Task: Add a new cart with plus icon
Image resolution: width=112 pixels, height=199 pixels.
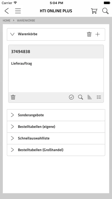Action: tap(97, 34)
